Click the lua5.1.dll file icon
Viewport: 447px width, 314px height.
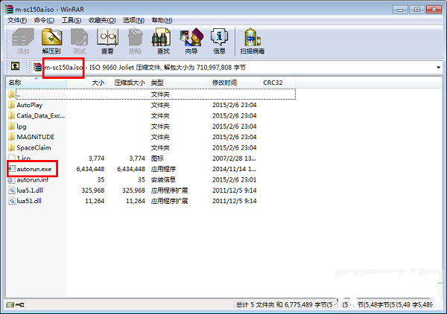(x=12, y=190)
